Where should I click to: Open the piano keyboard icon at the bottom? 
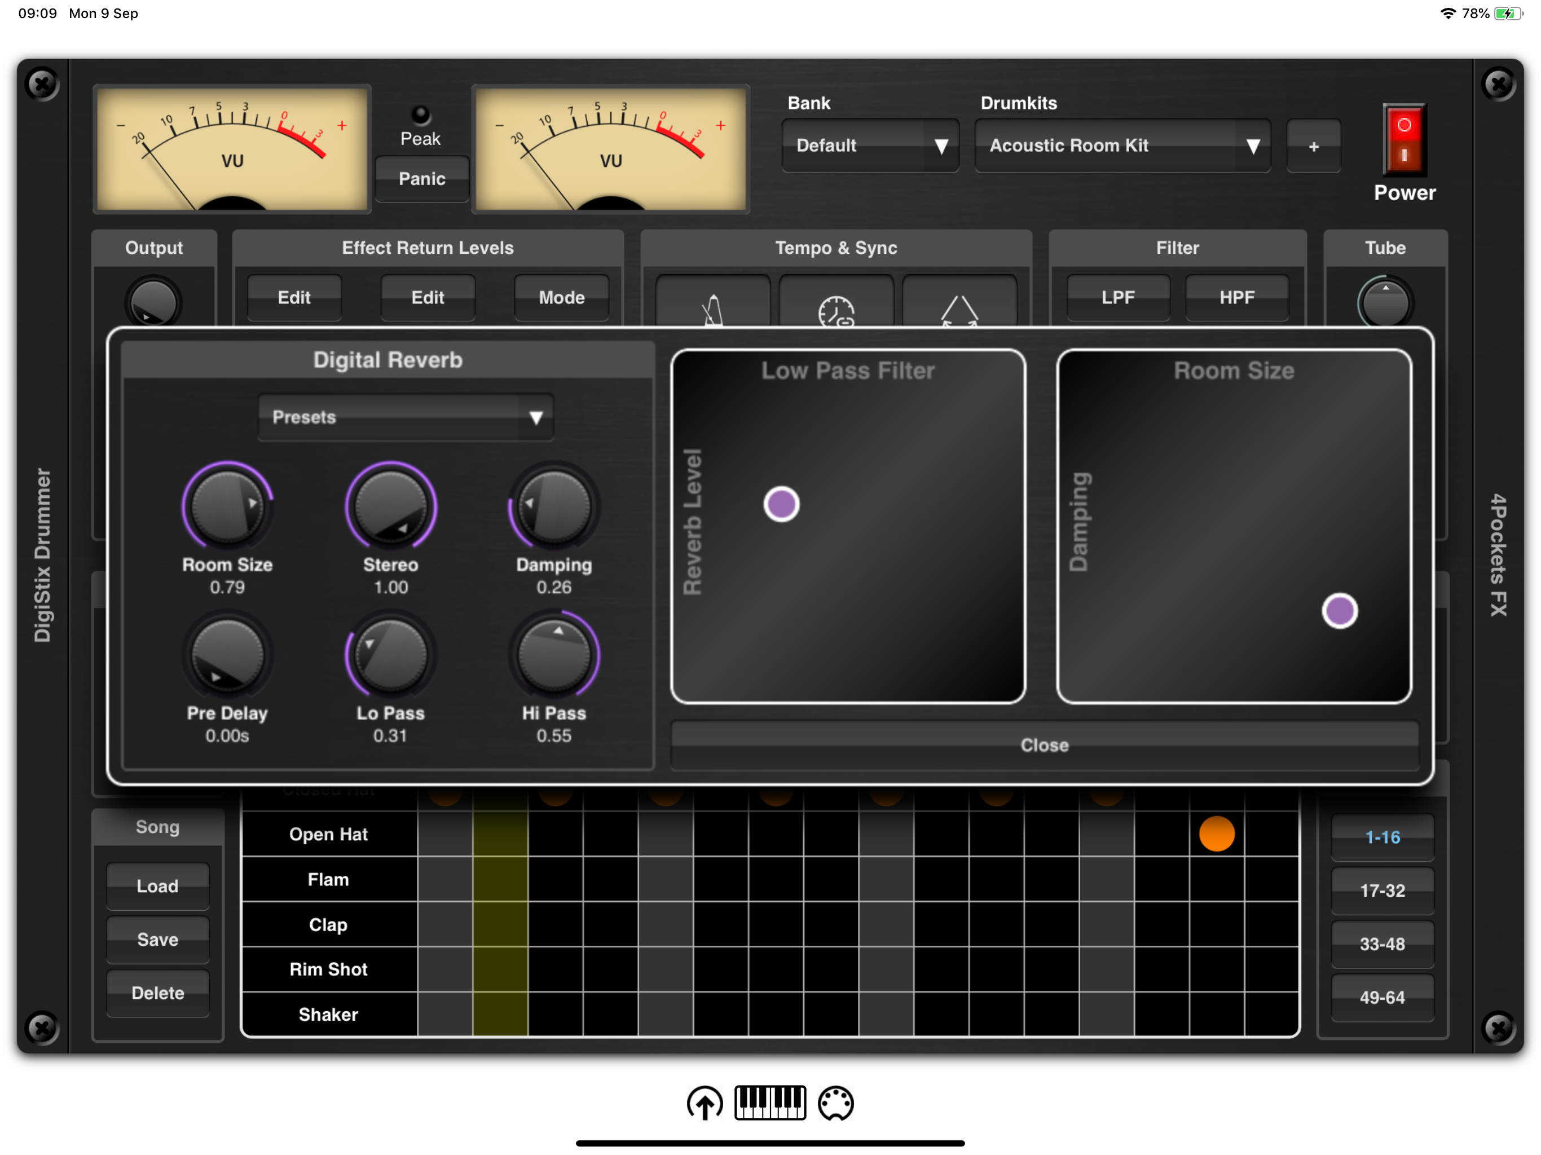coord(770,1104)
